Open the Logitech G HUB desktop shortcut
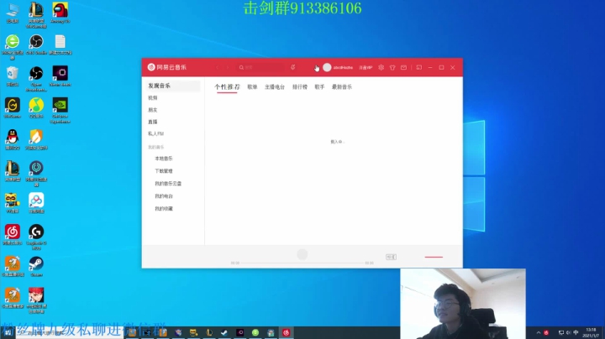Viewport: 605px width, 339px height. pyautogui.click(x=36, y=237)
